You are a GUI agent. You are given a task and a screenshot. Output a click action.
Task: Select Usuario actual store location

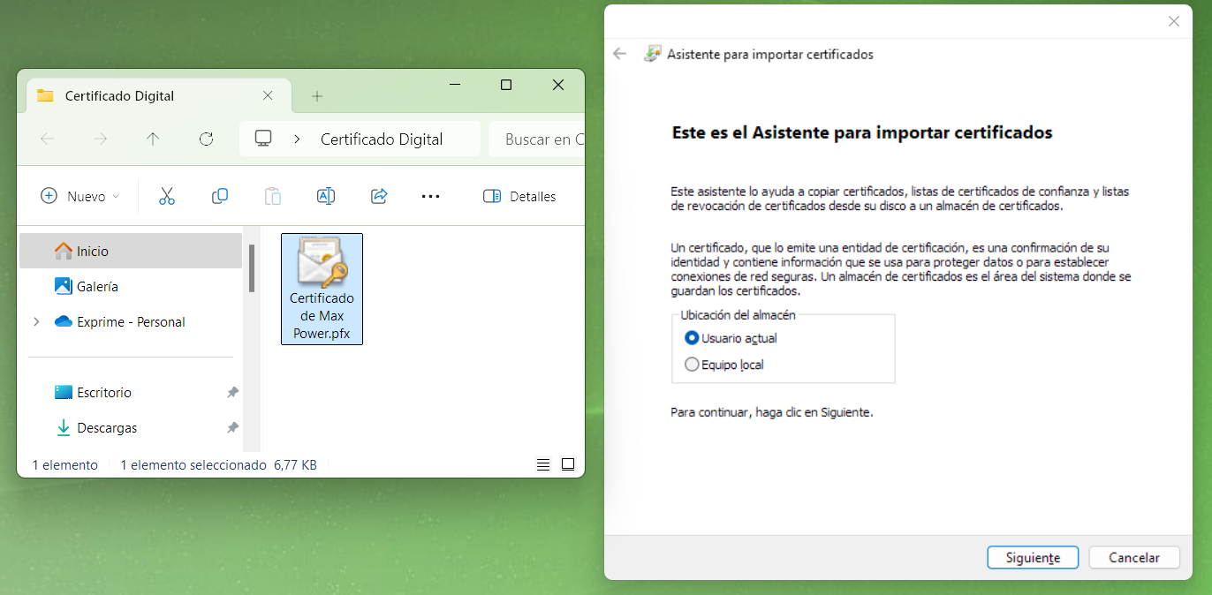[x=692, y=338]
